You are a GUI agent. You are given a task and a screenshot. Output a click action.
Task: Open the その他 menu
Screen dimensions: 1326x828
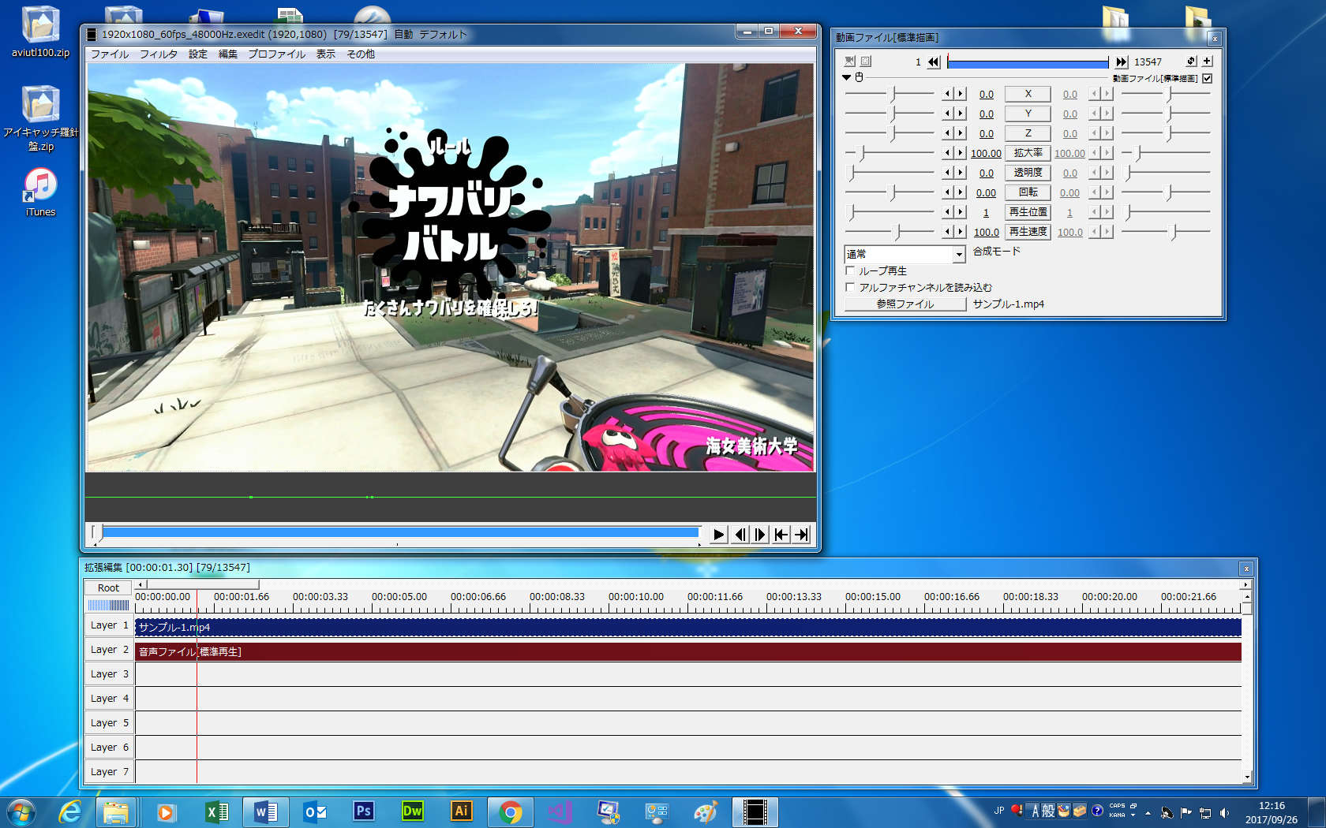[x=361, y=54]
